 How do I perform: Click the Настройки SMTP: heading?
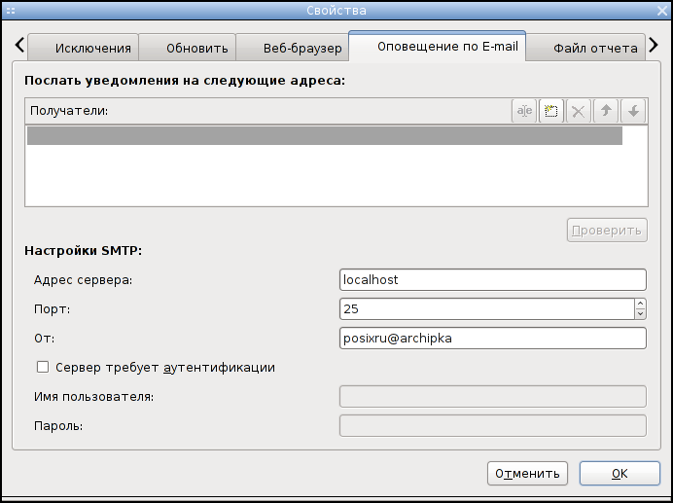pyautogui.click(x=83, y=250)
